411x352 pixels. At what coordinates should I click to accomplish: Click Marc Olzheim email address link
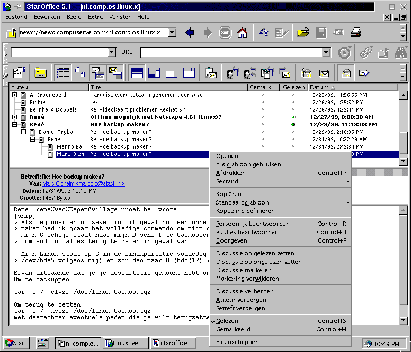click(x=83, y=183)
